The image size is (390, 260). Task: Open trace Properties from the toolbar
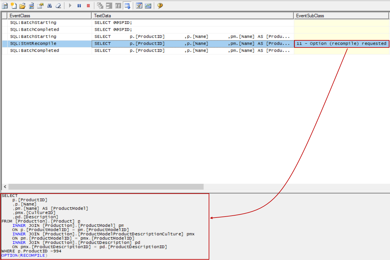pyautogui.click(x=40, y=6)
